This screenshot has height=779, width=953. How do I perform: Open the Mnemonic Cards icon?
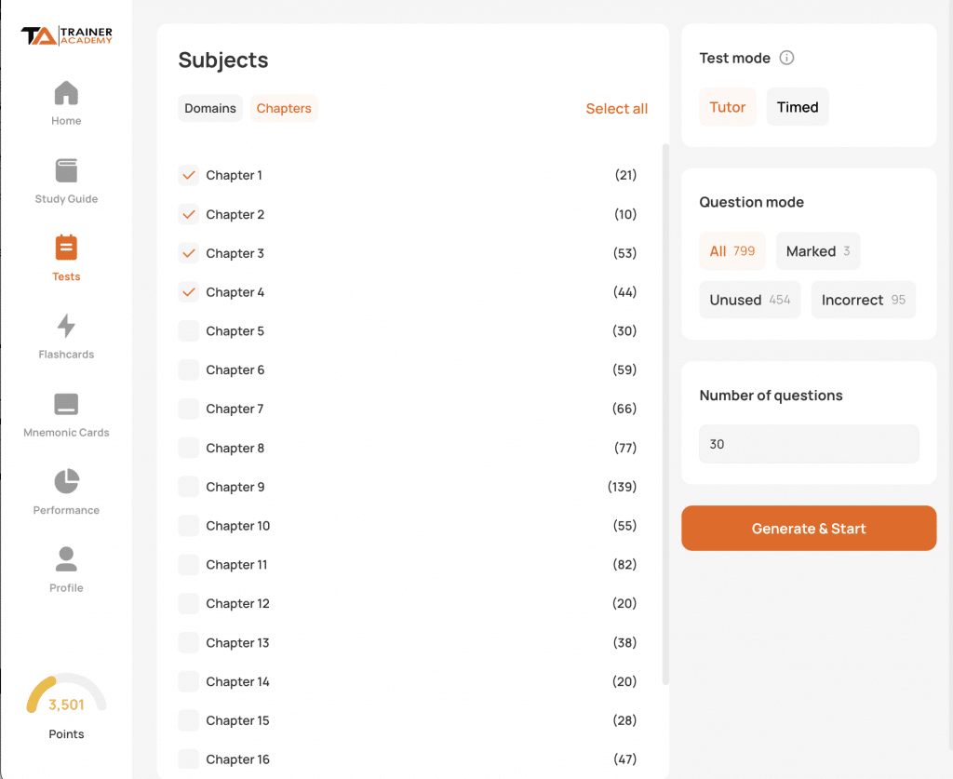(x=66, y=404)
